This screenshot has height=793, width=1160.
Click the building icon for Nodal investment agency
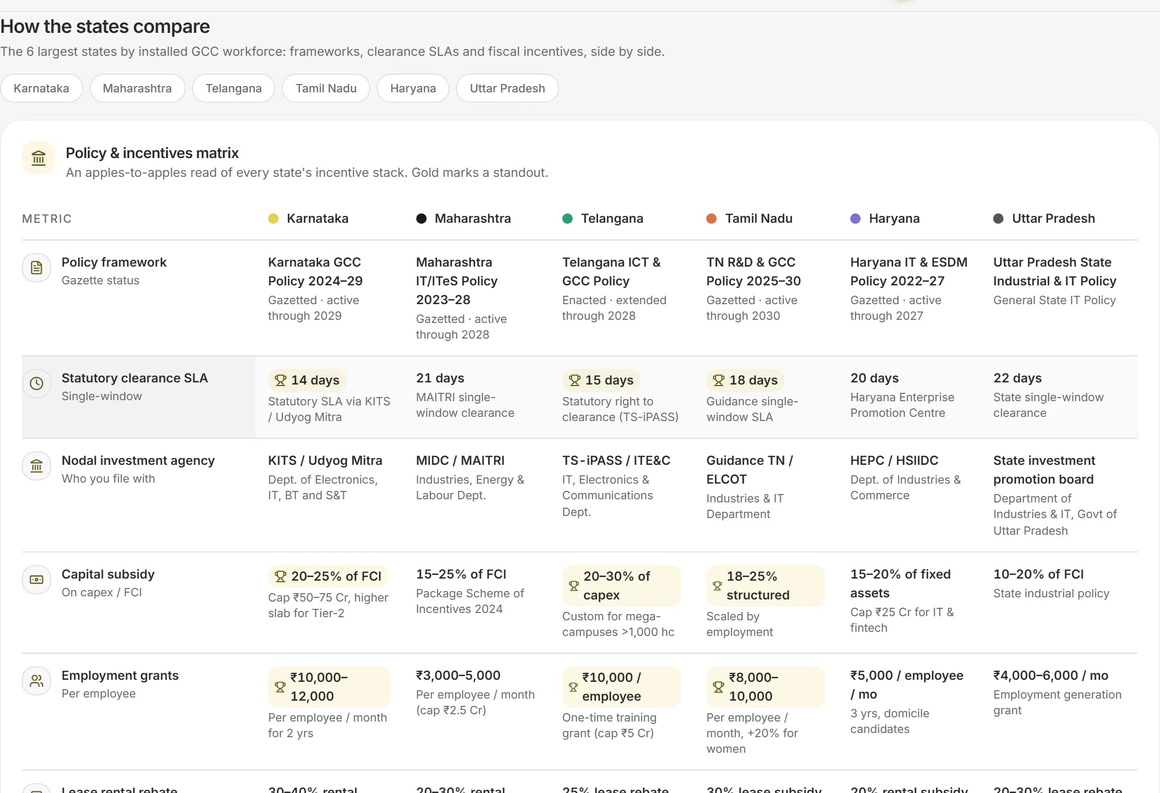37,466
